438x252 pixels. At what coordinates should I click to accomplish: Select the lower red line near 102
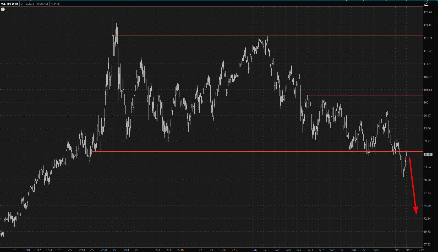click(x=364, y=95)
